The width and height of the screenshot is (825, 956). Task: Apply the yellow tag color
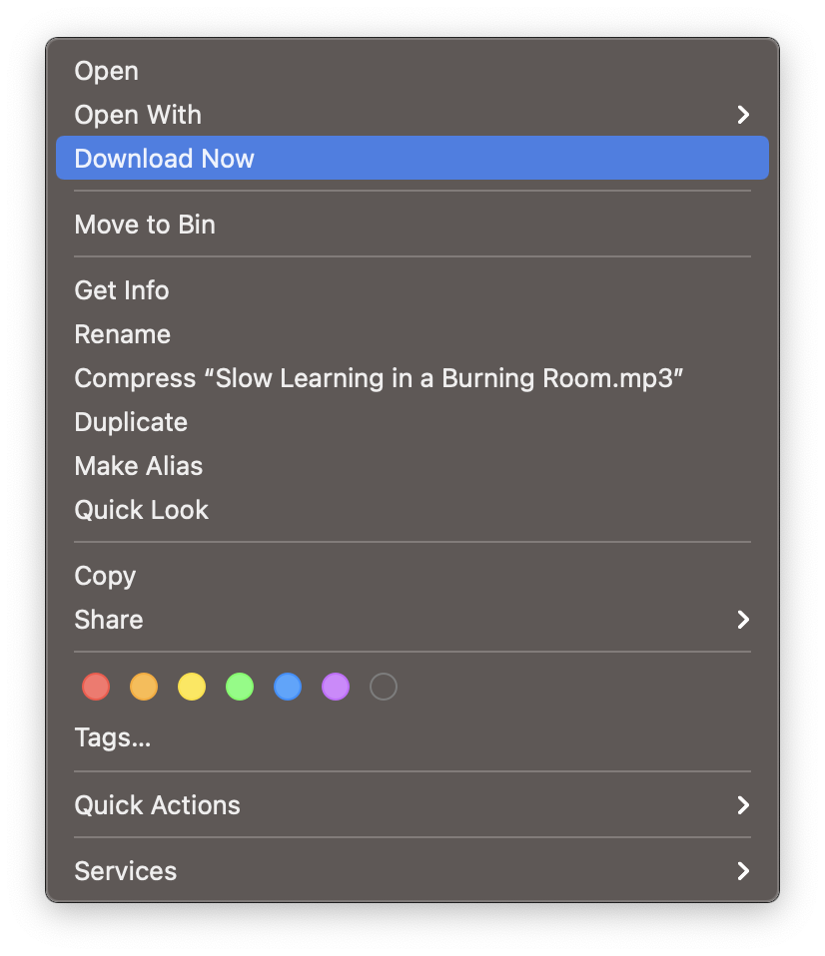point(192,687)
